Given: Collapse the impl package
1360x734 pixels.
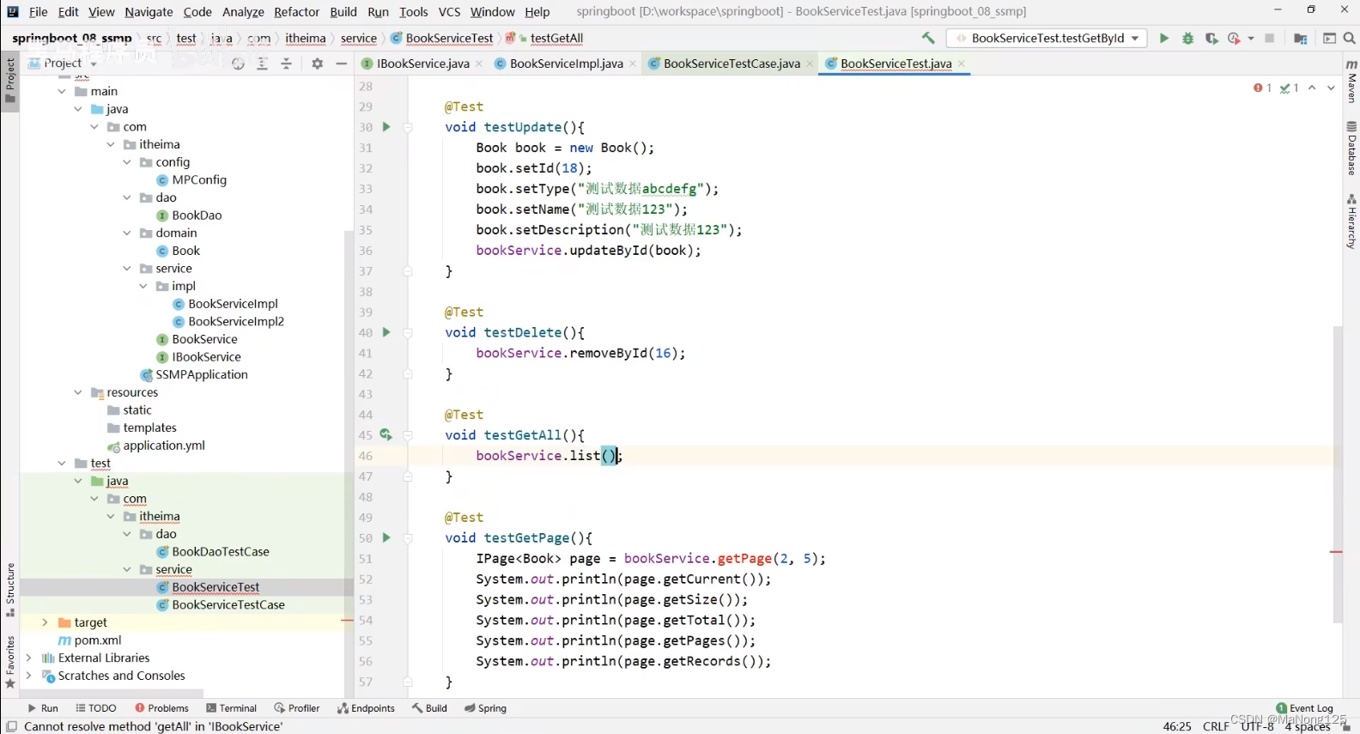Looking at the screenshot, I should tap(143, 286).
